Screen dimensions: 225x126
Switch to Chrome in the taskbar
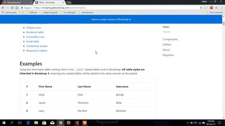tap(60, 123)
